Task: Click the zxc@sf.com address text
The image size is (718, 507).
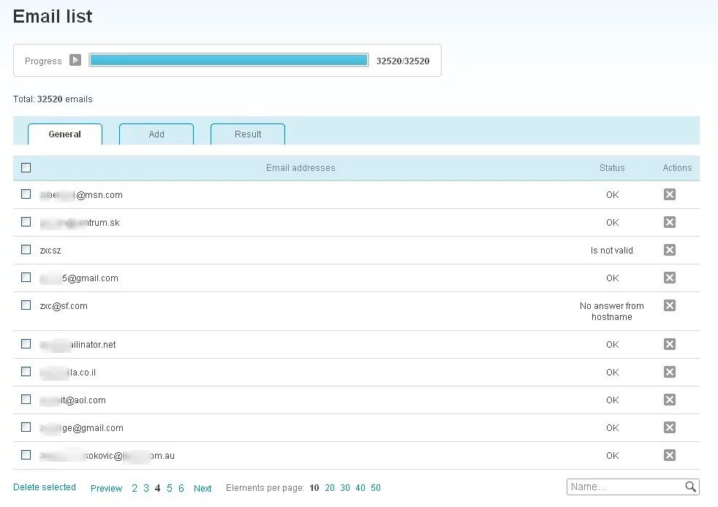Action: point(64,305)
